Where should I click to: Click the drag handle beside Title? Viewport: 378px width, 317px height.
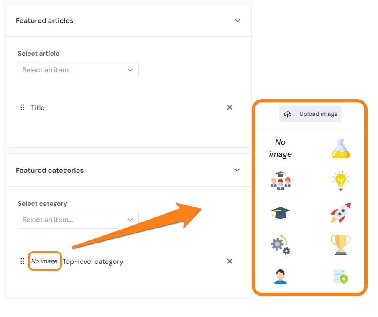(x=22, y=107)
